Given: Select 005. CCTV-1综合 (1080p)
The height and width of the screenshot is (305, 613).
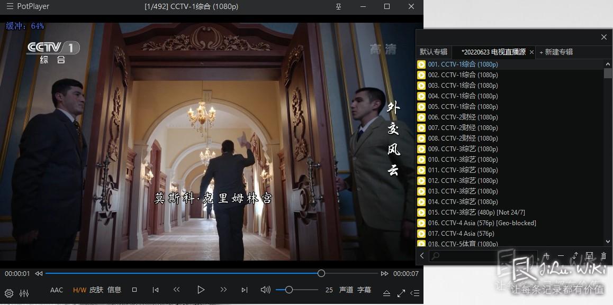Looking at the screenshot, I should coord(510,107).
